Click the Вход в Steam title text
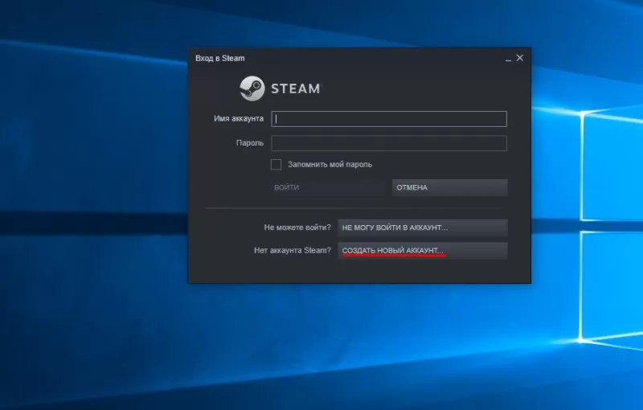This screenshot has width=643, height=410. pyautogui.click(x=219, y=58)
